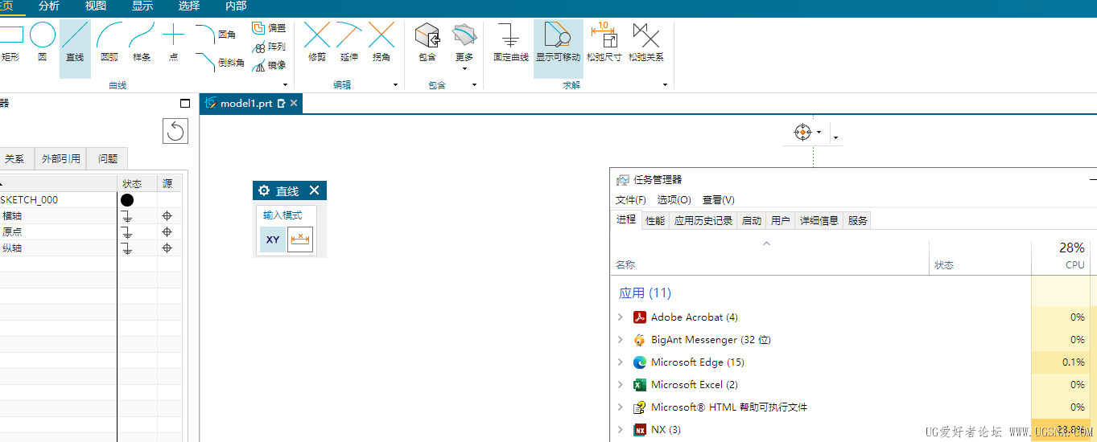Choose the 倒斜角 (Chamfer) tool
Screen dimensions: 1097x442
[220, 62]
